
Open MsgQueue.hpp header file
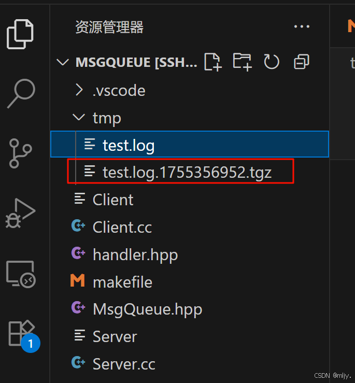190,309
